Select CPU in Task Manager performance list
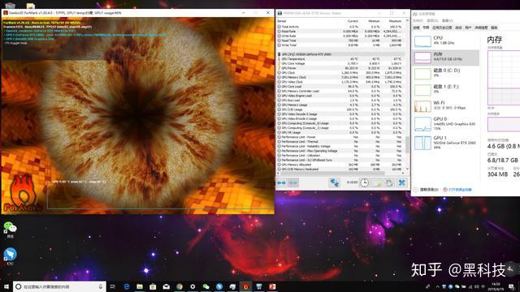 [446, 41]
